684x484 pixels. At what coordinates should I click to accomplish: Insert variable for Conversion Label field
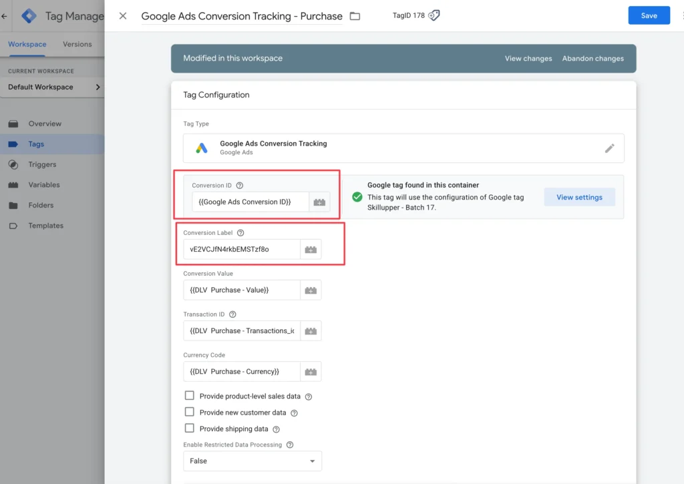pos(311,250)
